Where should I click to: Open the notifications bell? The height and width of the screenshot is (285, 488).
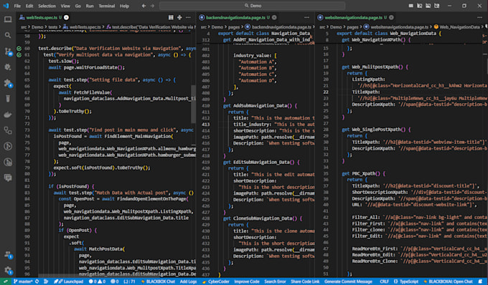pyautogui.click(x=480, y=281)
